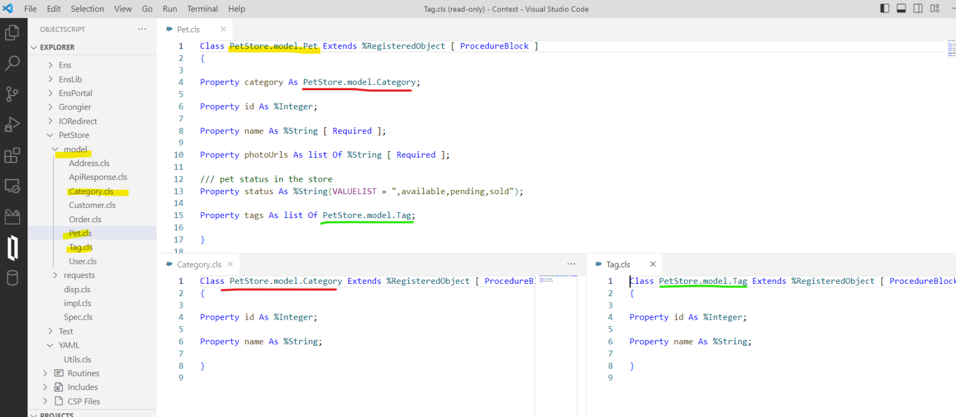Viewport: 956px width, 417px height.
Task: Click the Pet.cls editor minimap
Action: 951,48
